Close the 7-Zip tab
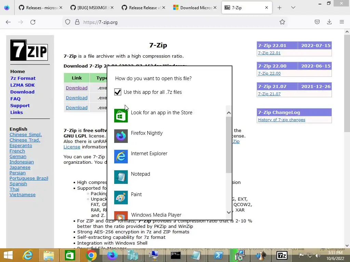Viewport: 350px width, 262px height. [x=267, y=8]
